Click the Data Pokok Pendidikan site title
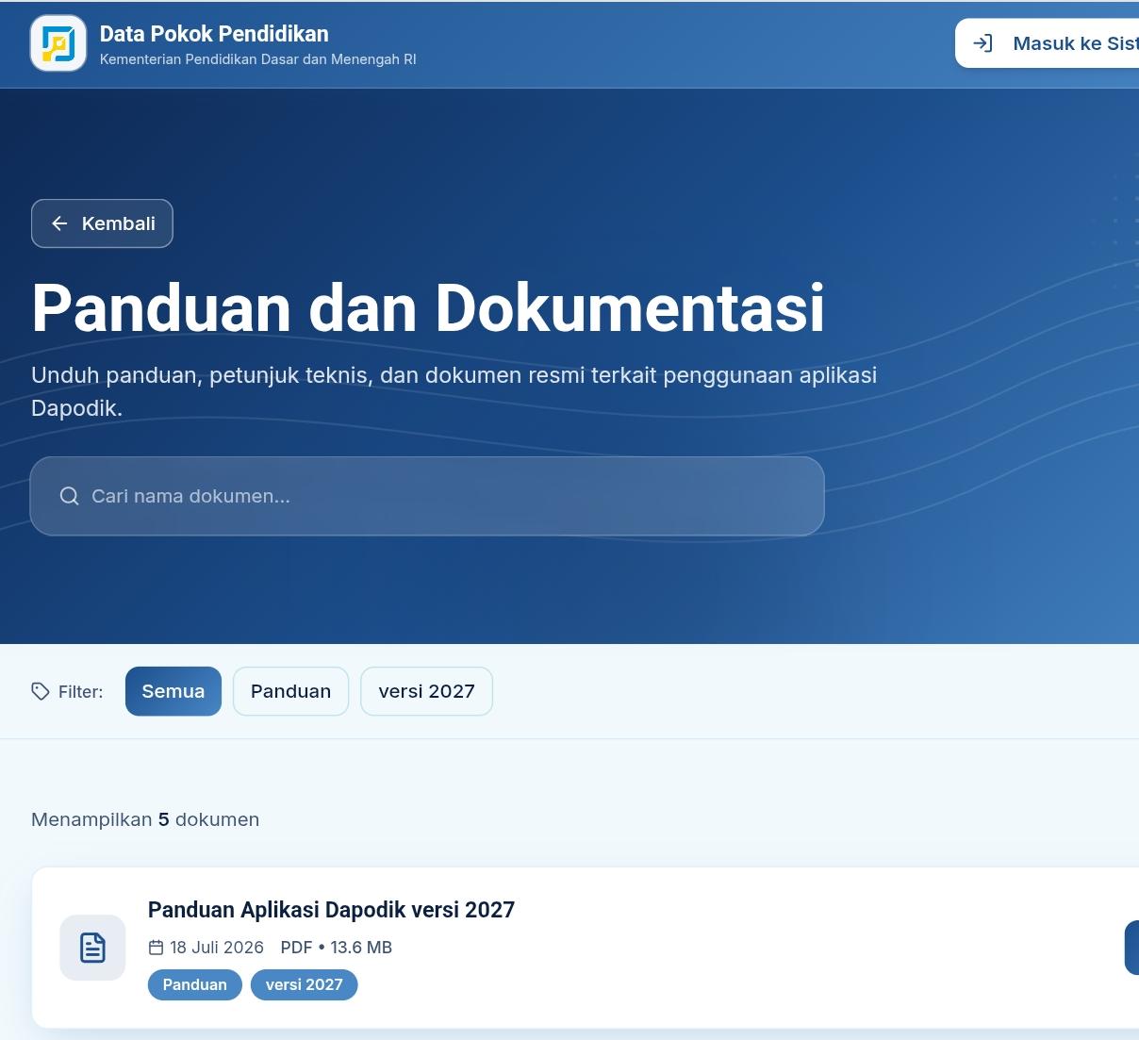The image size is (1139, 1040). 214,33
